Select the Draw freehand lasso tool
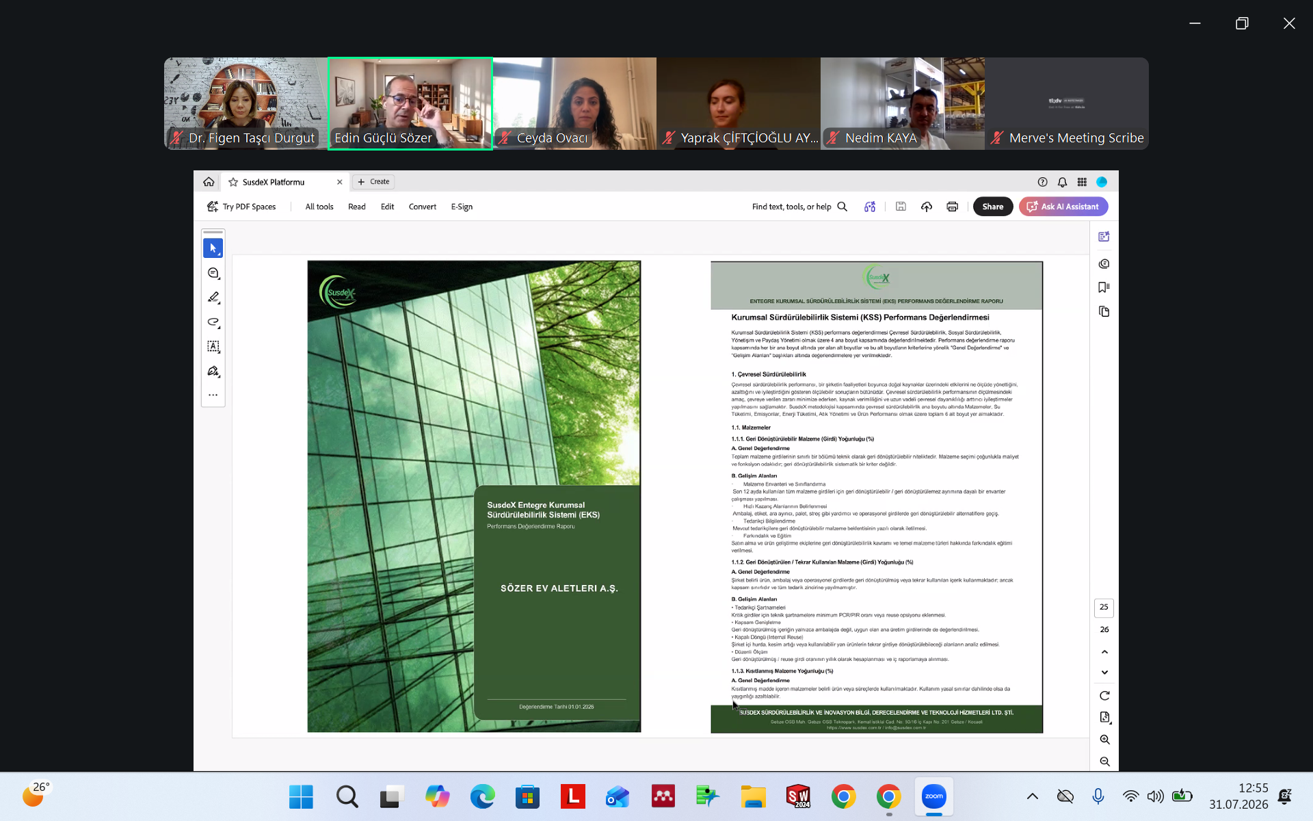 point(213,322)
